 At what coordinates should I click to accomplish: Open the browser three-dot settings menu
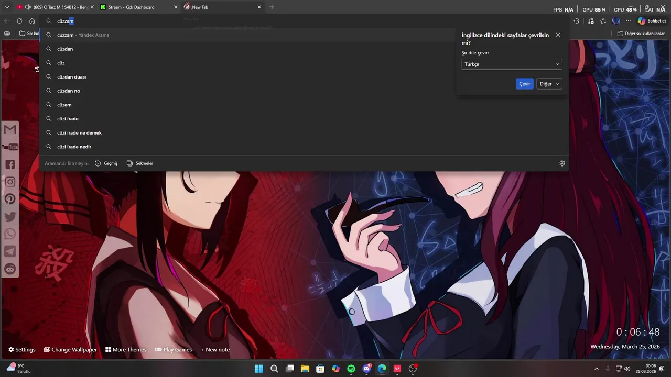coord(629,21)
